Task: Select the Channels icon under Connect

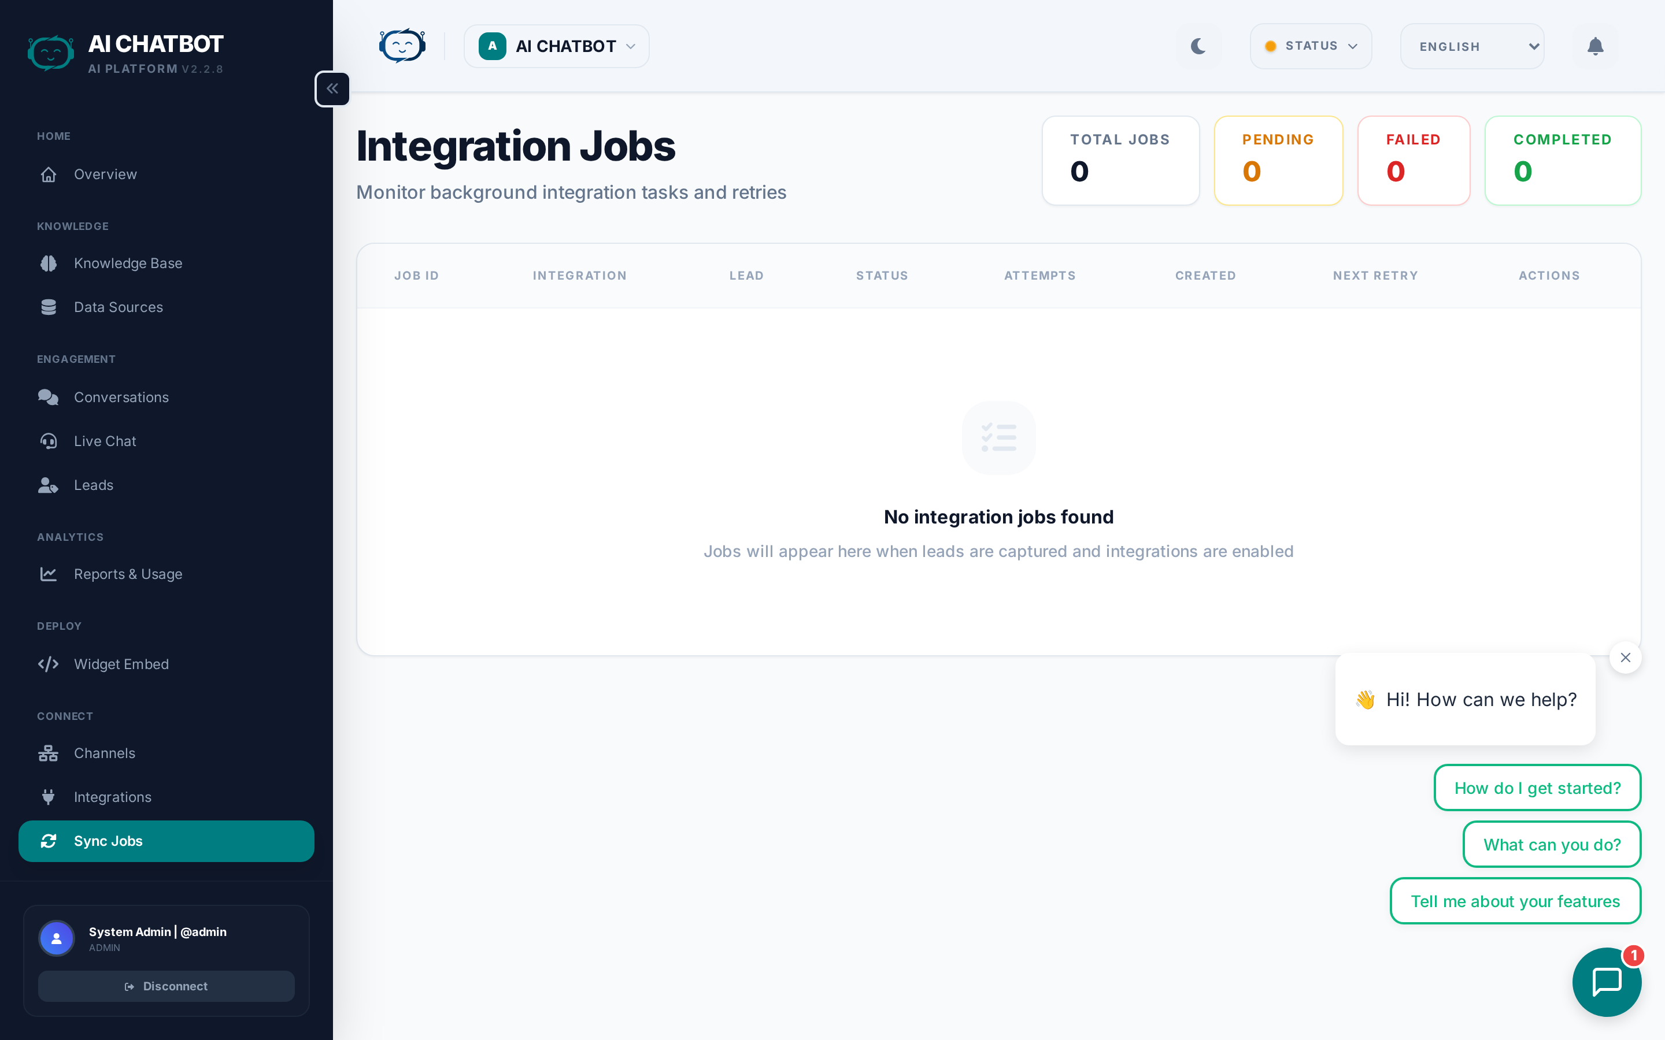Action: click(x=48, y=752)
